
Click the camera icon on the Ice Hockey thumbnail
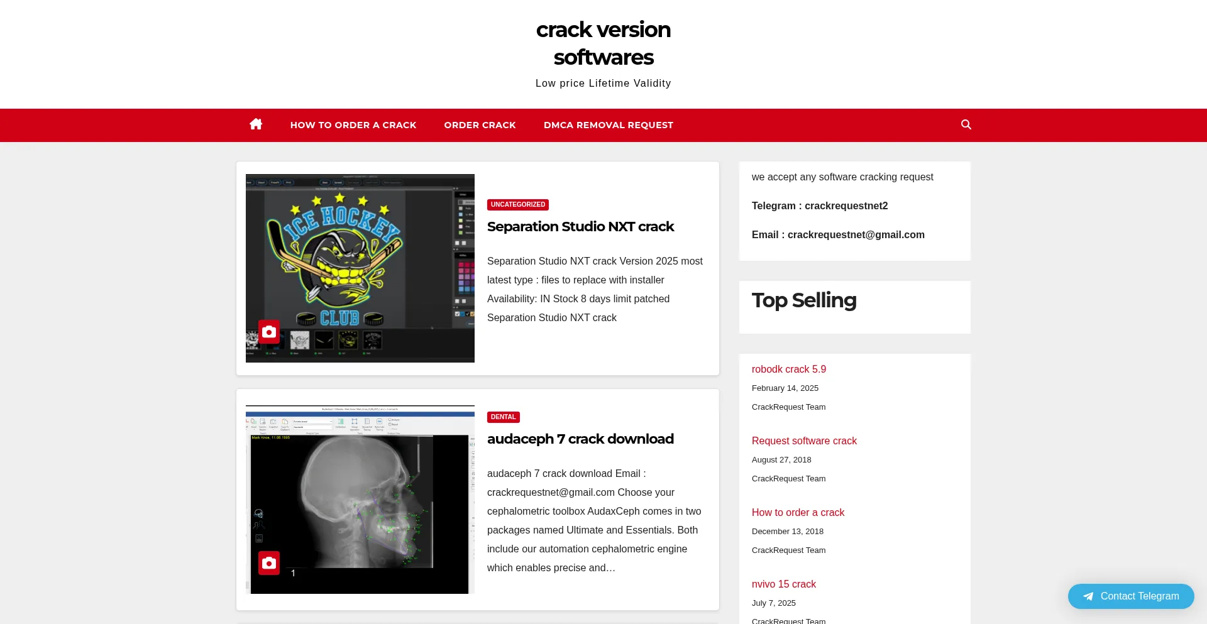click(269, 332)
